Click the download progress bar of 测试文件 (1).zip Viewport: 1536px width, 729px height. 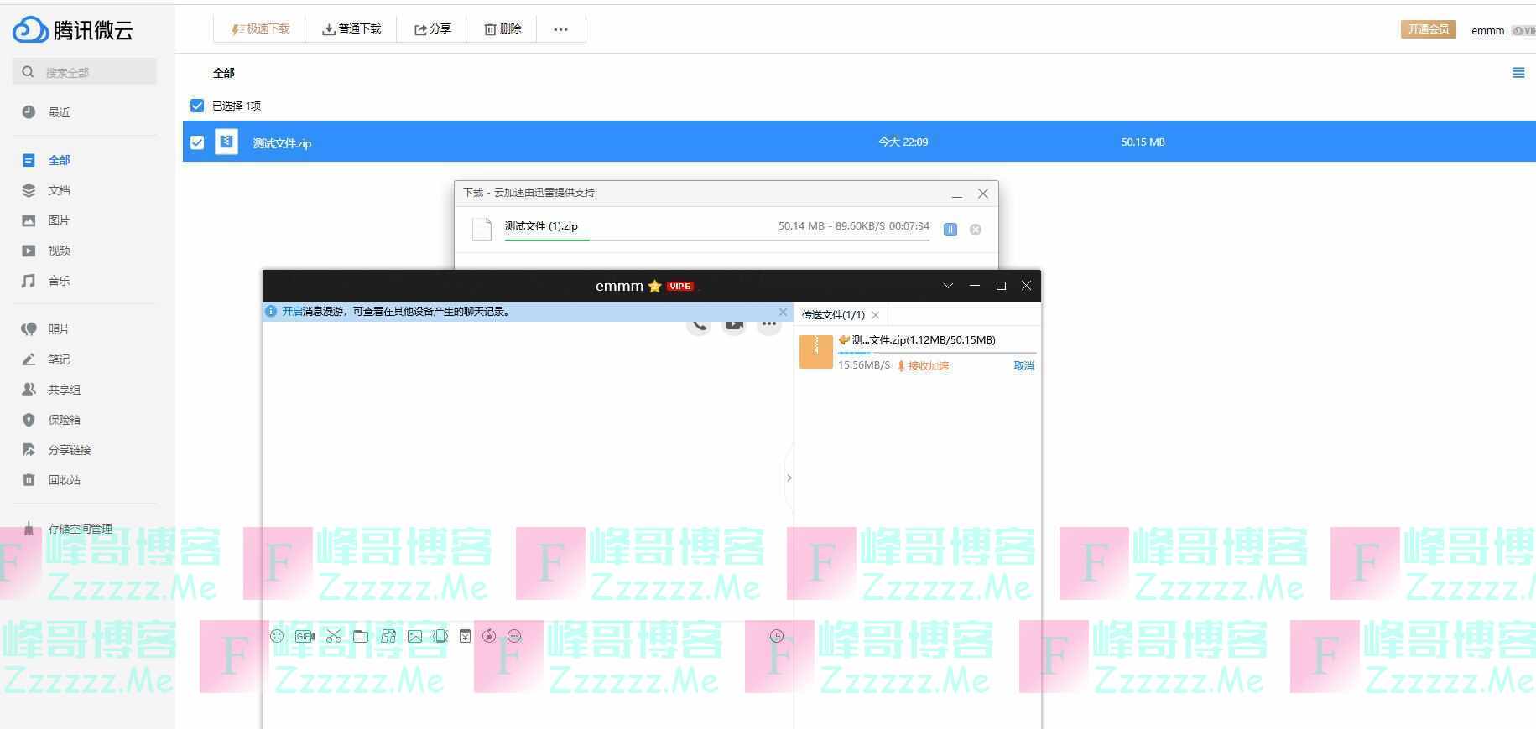tap(716, 240)
